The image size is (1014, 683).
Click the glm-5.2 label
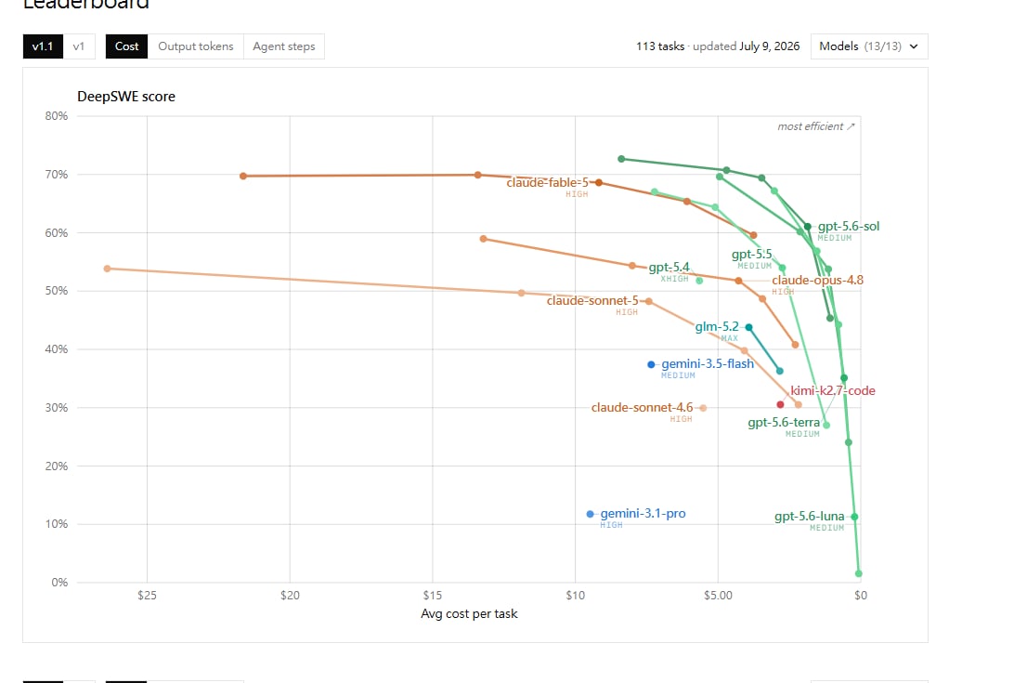click(717, 327)
